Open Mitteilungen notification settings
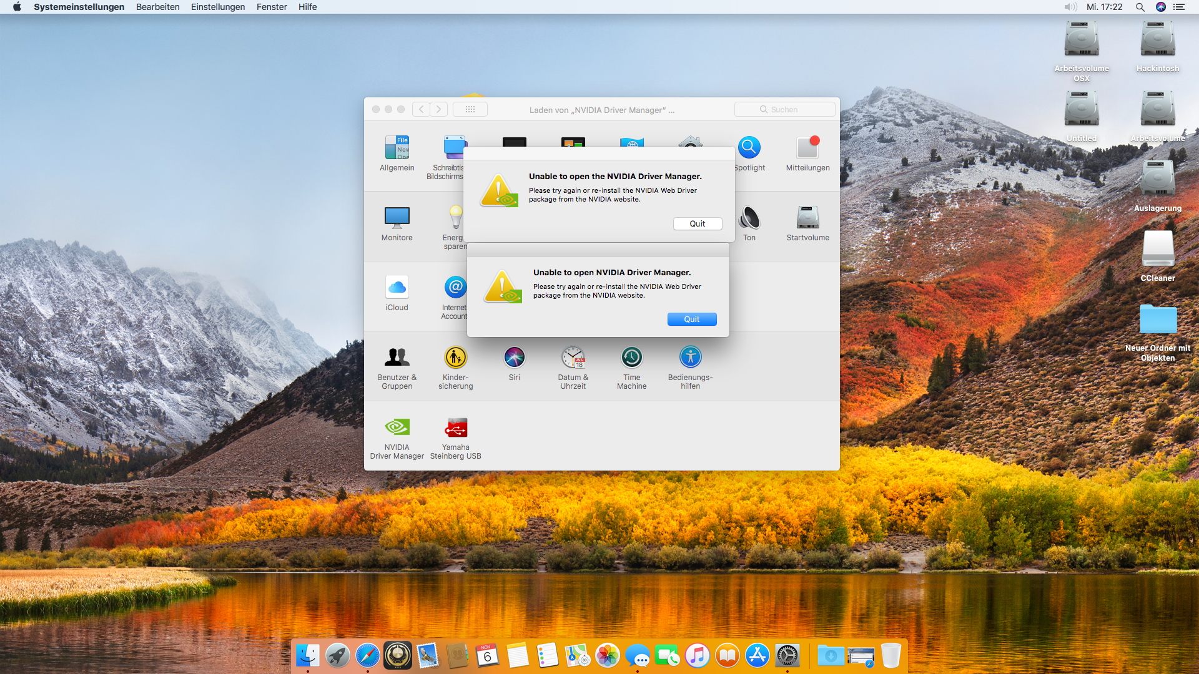This screenshot has height=674, width=1199. point(808,154)
